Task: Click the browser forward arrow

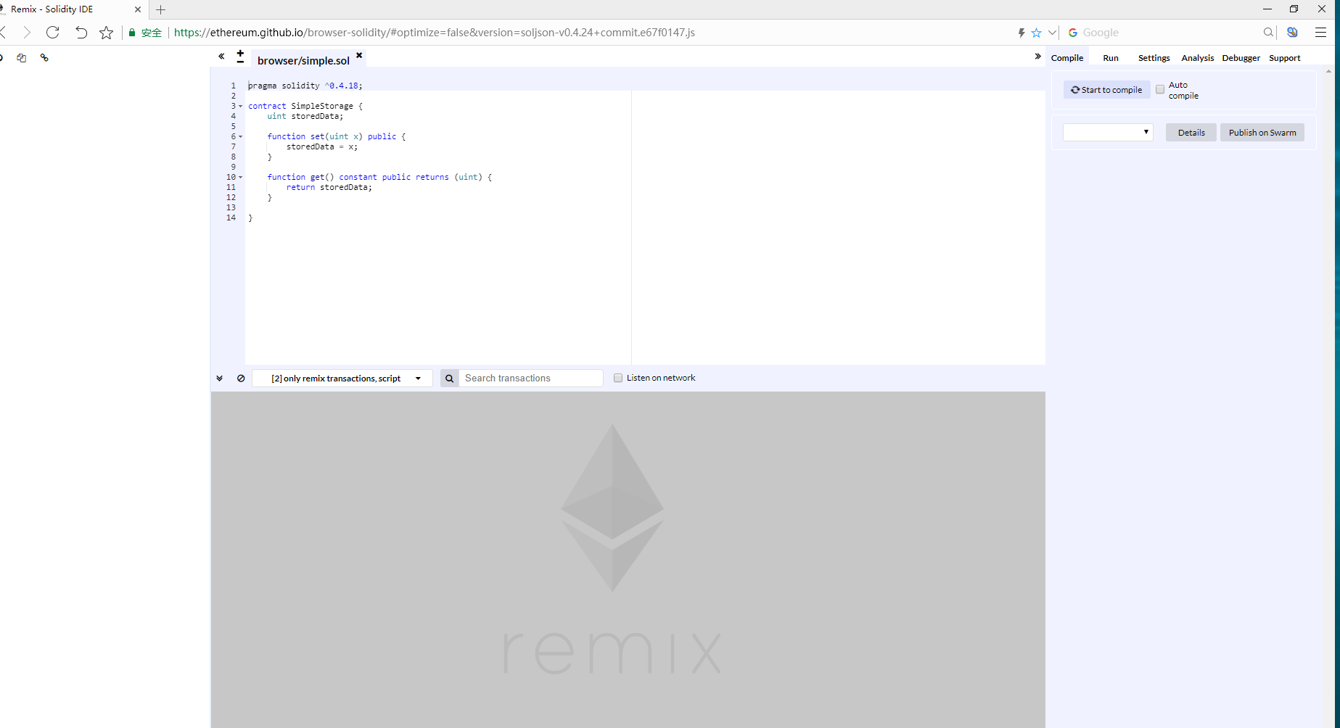Action: pyautogui.click(x=27, y=32)
